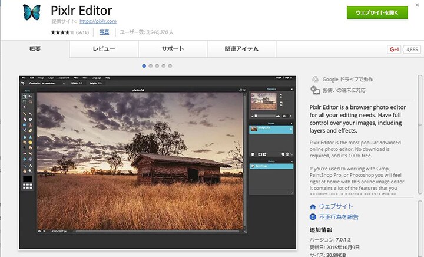The image size is (424, 257).
Task: Select the Blur water-drop tool in Pixlr toolbox
Action: (25, 137)
